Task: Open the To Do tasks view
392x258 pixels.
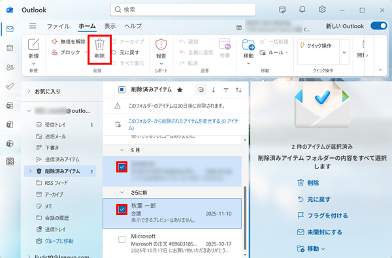Action: (10, 86)
